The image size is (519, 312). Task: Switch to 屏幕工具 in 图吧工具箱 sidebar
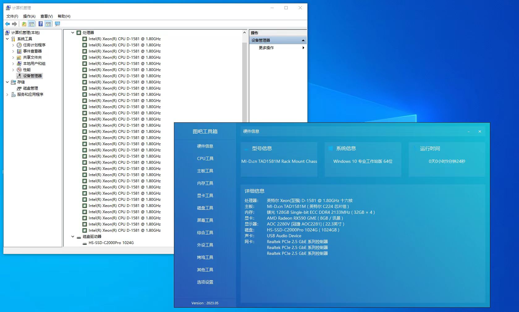(x=205, y=220)
